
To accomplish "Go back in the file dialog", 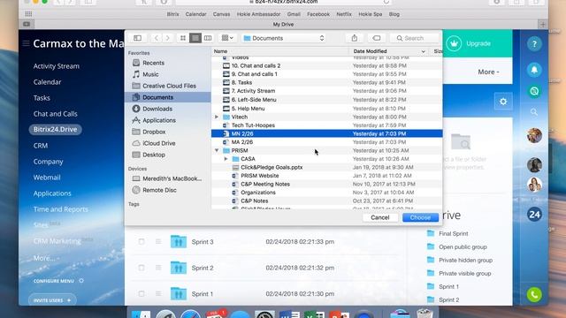I will 157,38.
